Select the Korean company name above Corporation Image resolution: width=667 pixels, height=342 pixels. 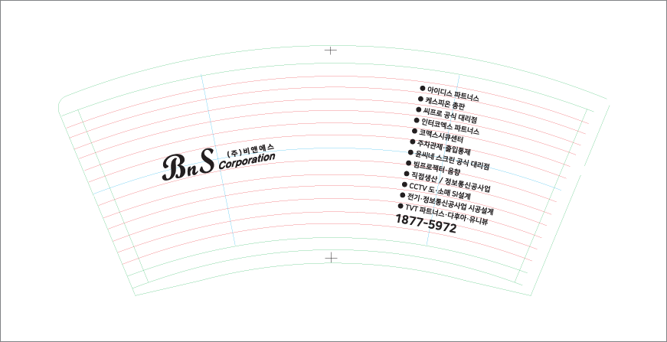click(246, 148)
